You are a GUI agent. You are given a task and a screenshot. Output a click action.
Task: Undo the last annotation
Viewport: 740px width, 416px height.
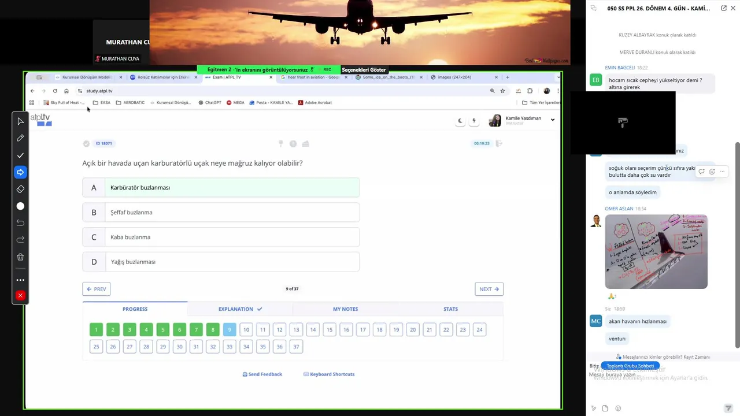[x=20, y=223]
